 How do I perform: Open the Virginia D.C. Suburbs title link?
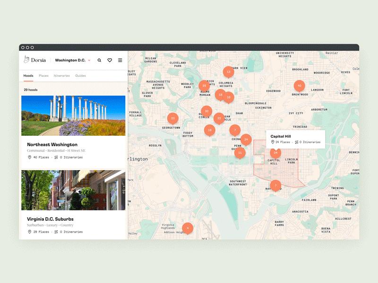pos(50,219)
